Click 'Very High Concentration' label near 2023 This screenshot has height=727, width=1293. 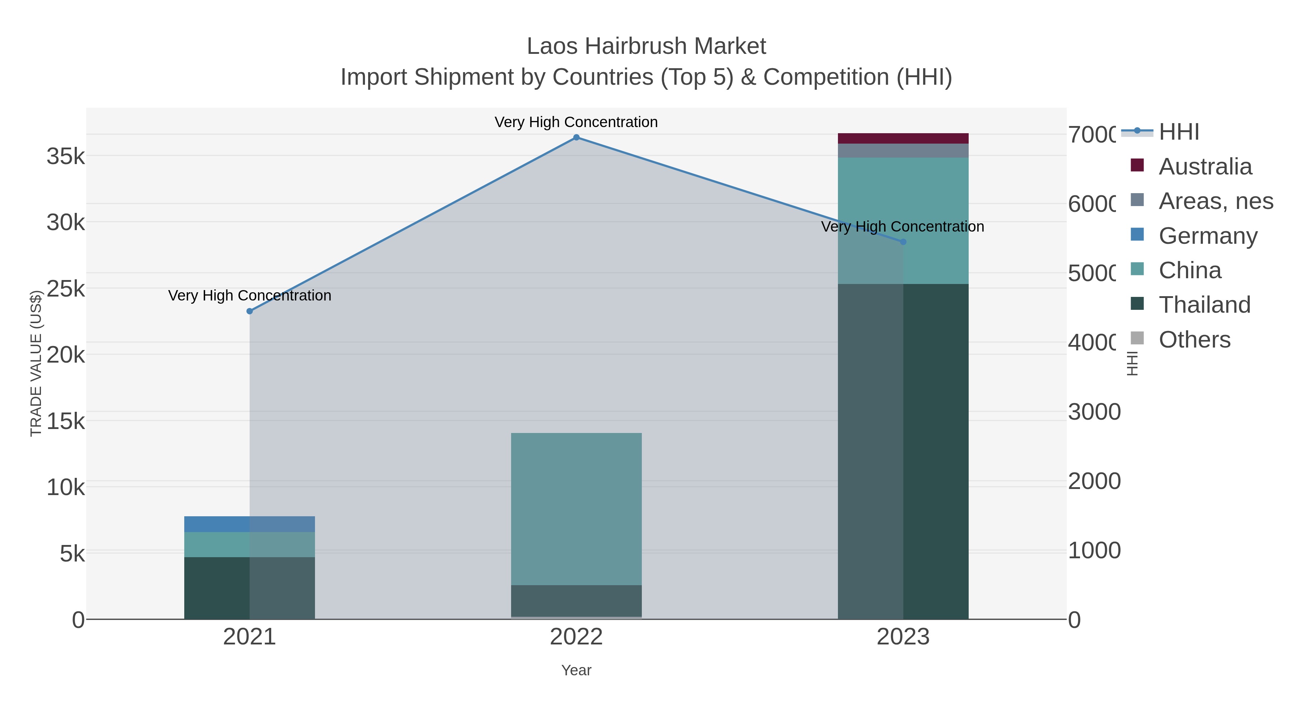(x=903, y=227)
